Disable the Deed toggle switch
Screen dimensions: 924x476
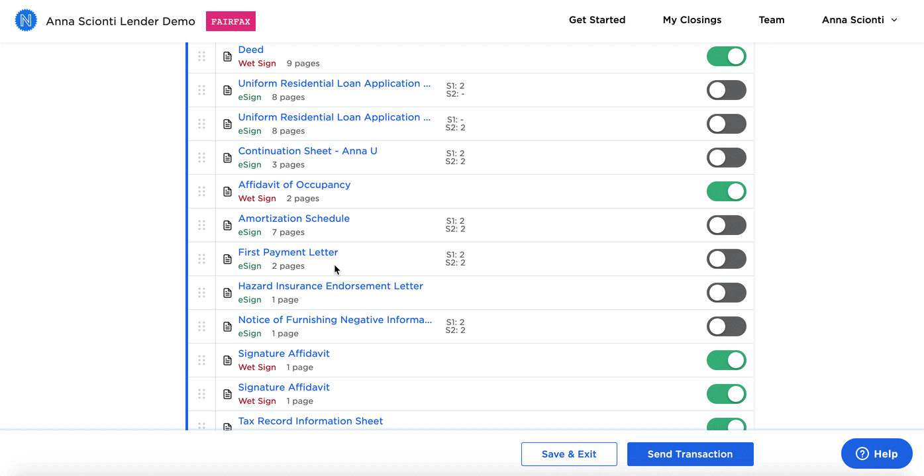coord(726,56)
